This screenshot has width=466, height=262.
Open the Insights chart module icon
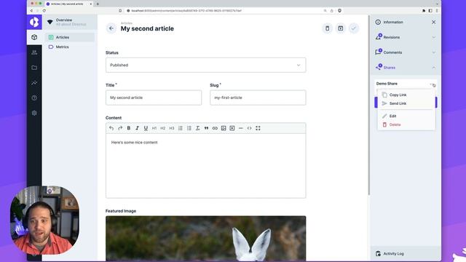pyautogui.click(x=34, y=82)
